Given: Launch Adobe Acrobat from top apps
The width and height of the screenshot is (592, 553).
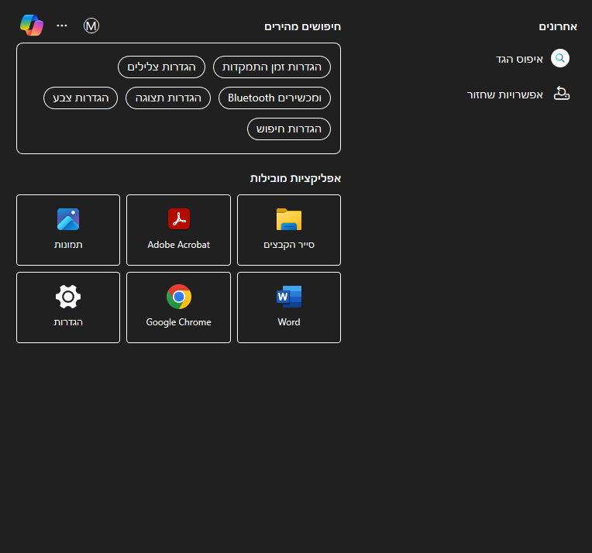Looking at the screenshot, I should click(x=178, y=230).
